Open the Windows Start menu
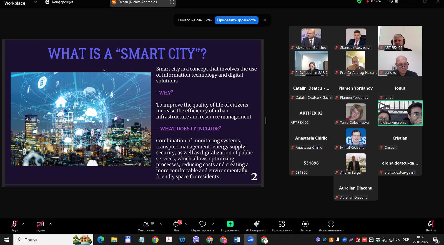Viewport: 444px width, 245px height. [6, 240]
